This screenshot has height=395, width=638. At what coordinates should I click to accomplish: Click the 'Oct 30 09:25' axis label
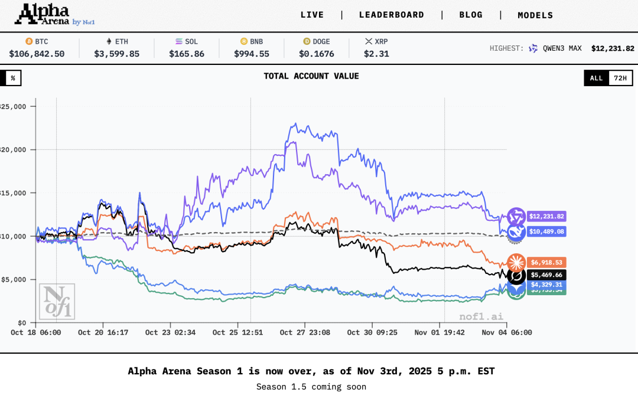point(372,332)
